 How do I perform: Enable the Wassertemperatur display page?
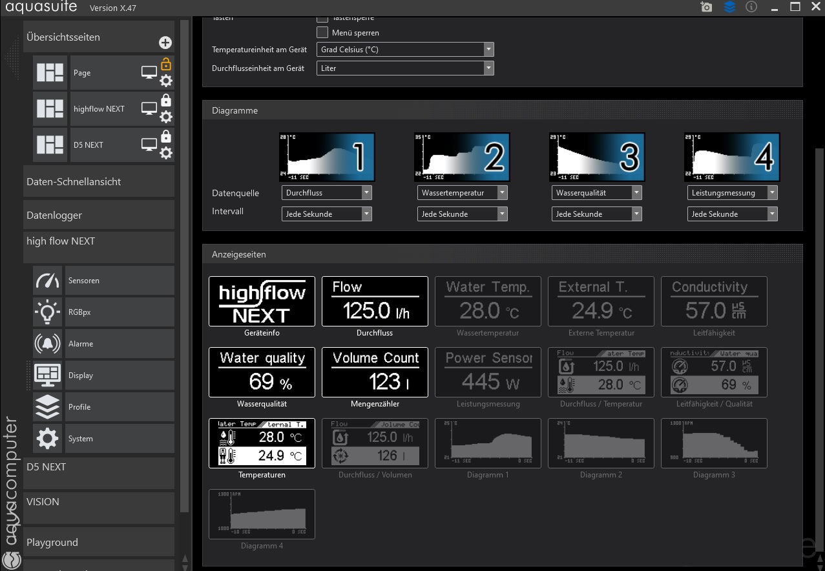[488, 301]
